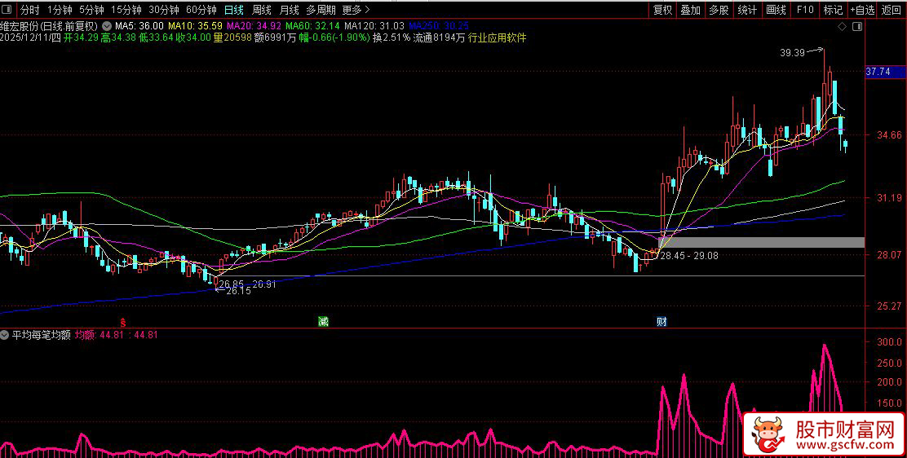Click the 画线 drawing tools button
The height and width of the screenshot is (458, 907).
pyautogui.click(x=776, y=10)
